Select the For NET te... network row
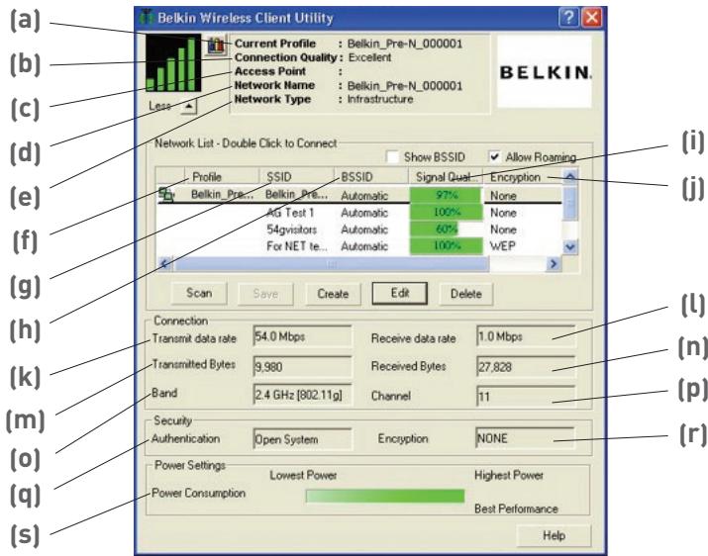Screen dimensions: 708x556 (359, 246)
